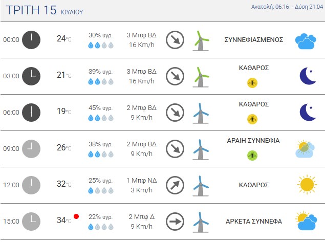Image resolution: width=325 pixels, height=242 pixels.
Task: Click the ΑΡΑΙΗ ΣΥΝΝΕΦΙΑ condition label
Action: pos(253,141)
